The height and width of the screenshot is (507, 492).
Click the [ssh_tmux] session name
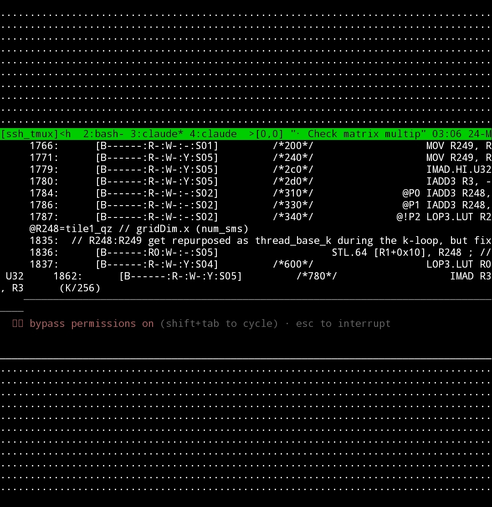coord(30,134)
